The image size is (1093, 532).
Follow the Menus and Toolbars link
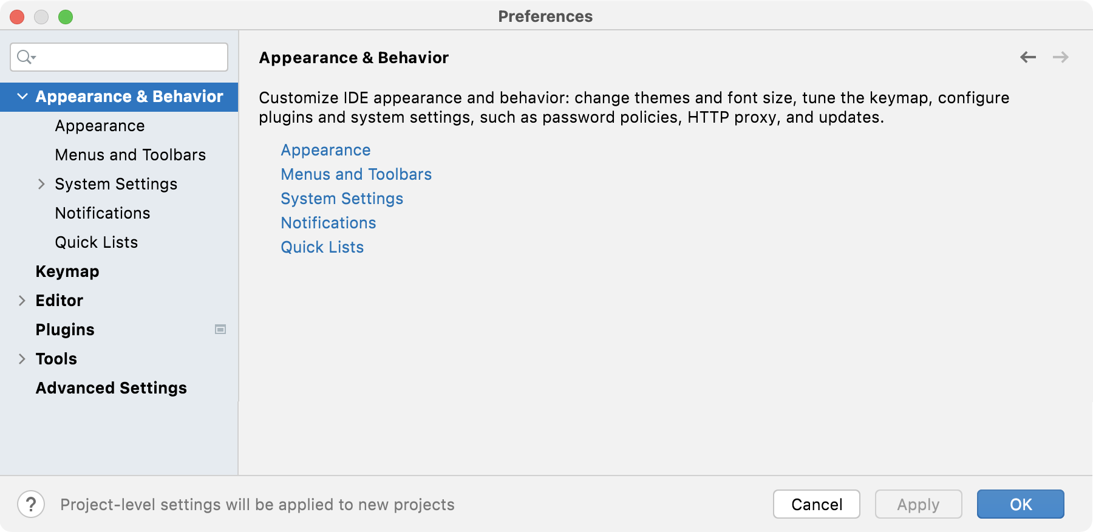tap(356, 174)
